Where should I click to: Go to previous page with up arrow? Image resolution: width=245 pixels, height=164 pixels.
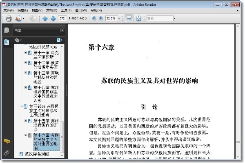point(45,19)
